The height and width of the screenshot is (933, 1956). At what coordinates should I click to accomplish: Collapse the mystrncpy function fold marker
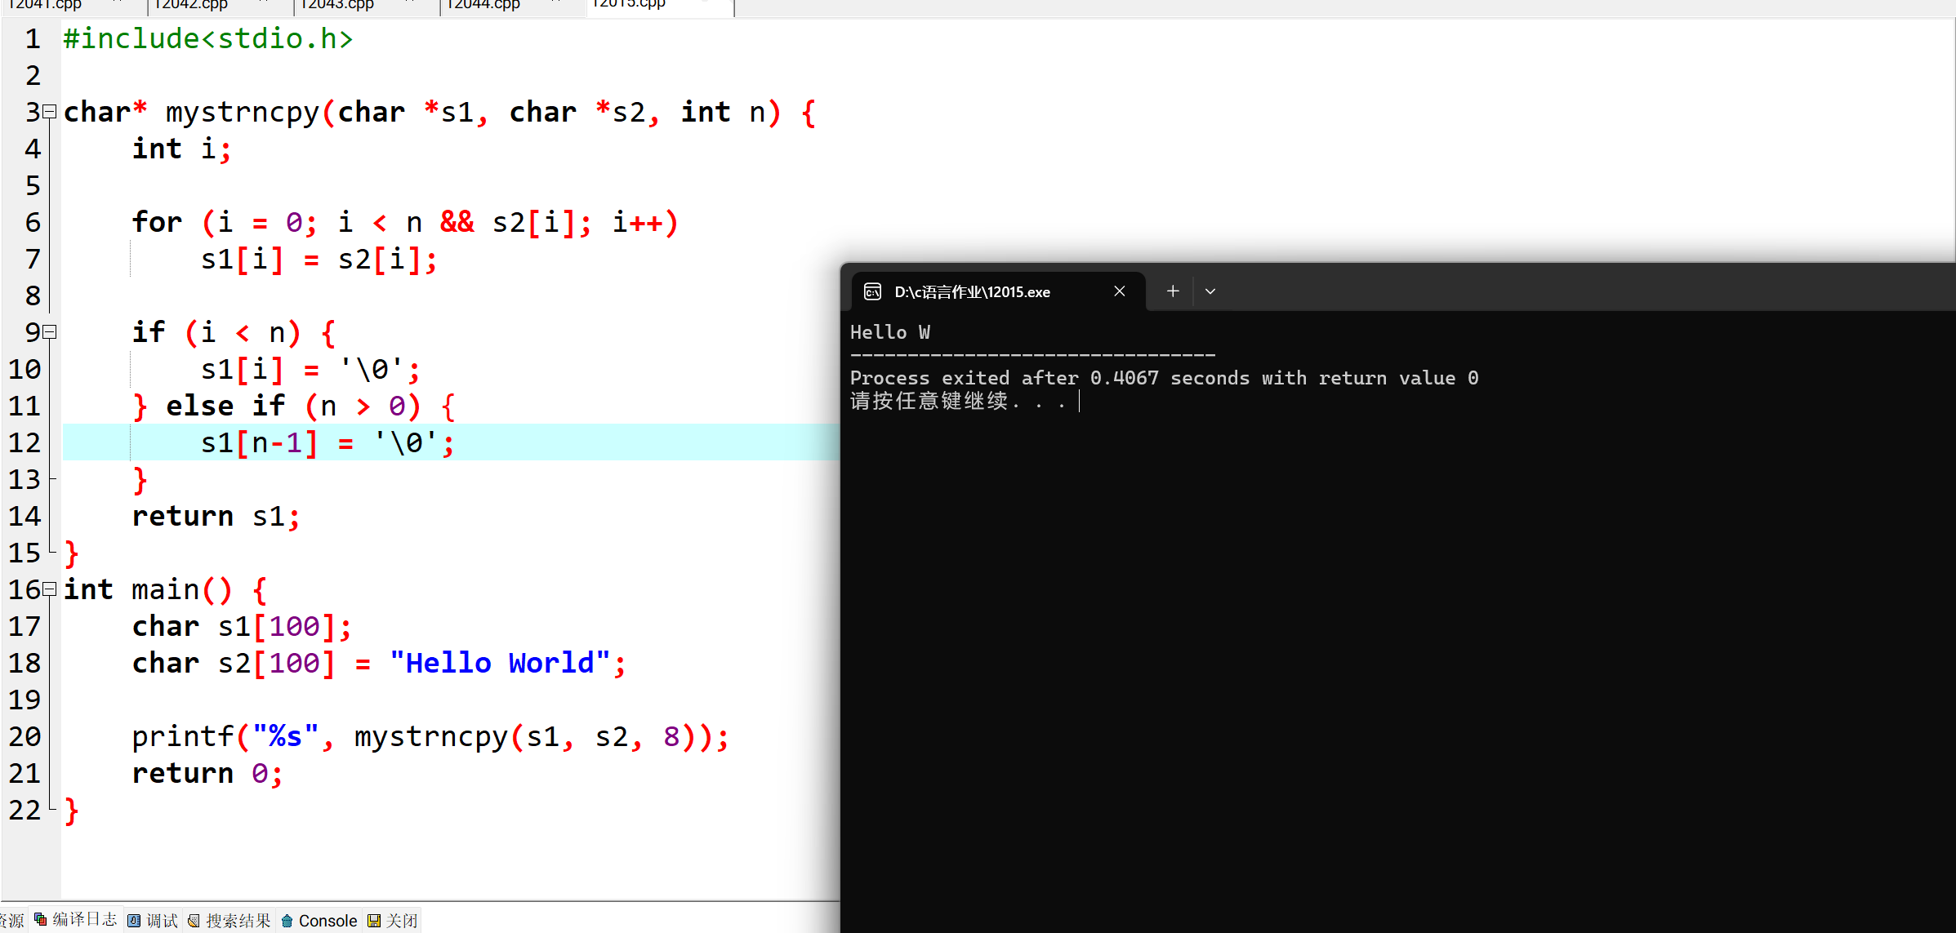pos(49,111)
